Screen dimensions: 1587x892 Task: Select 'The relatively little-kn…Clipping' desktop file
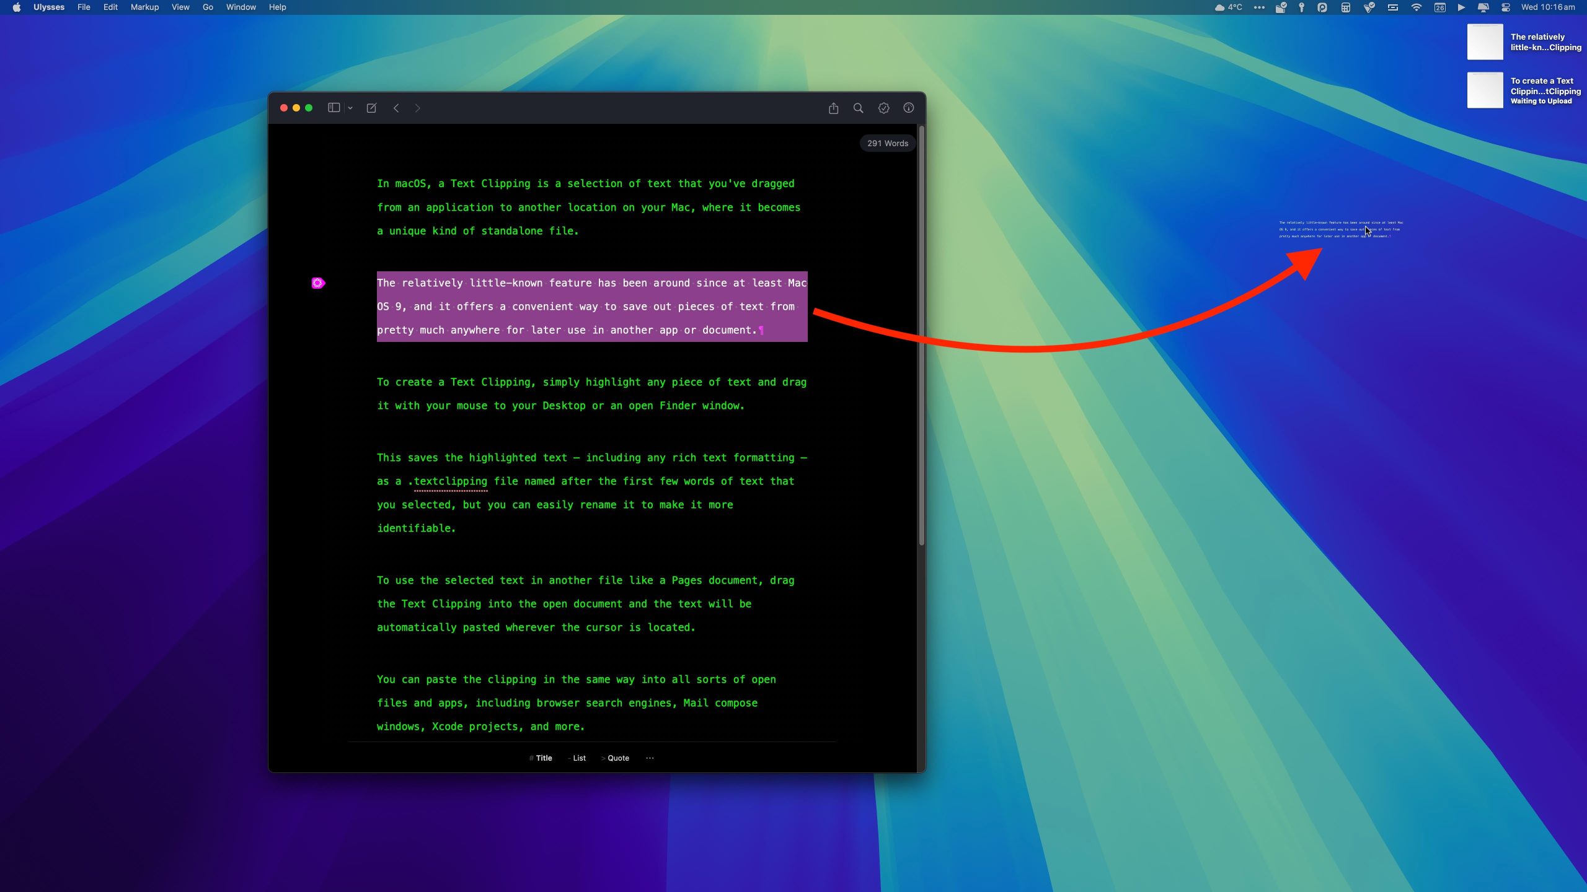coord(1485,42)
